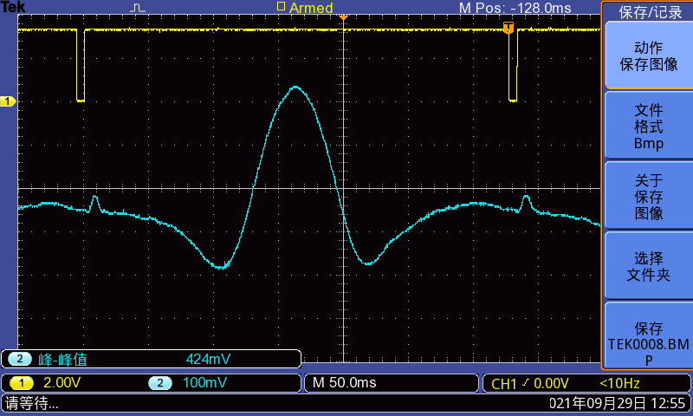Click the channel 1 ground reference marker
693x416 pixels.
[8, 102]
